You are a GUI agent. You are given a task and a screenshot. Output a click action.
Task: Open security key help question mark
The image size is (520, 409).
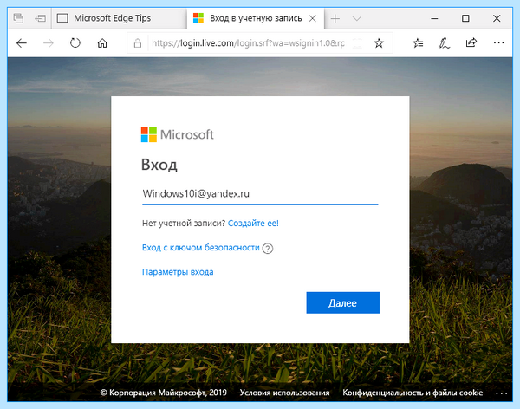pyautogui.click(x=268, y=248)
